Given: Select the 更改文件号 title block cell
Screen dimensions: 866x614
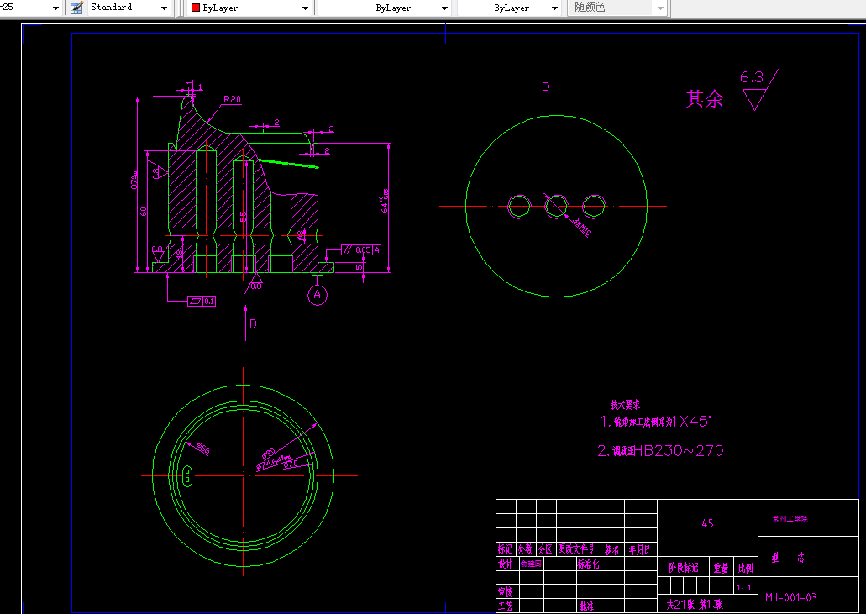Looking at the screenshot, I should point(577,549).
